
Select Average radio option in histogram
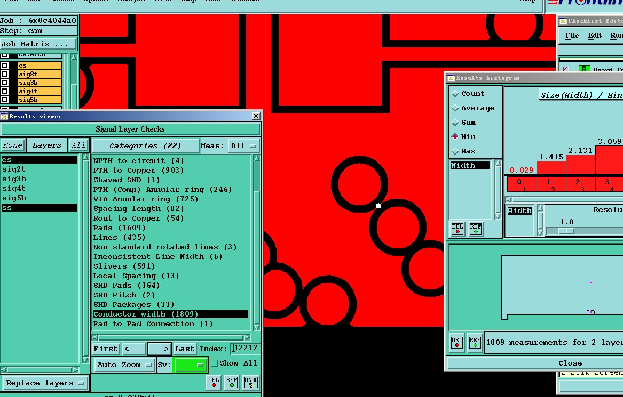coord(455,108)
